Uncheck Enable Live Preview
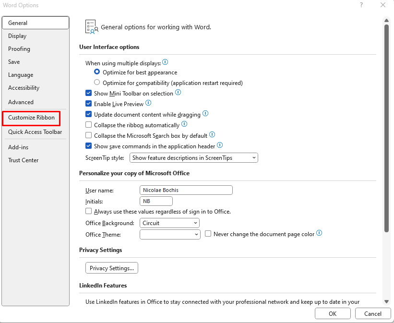394x323 pixels. [88, 104]
